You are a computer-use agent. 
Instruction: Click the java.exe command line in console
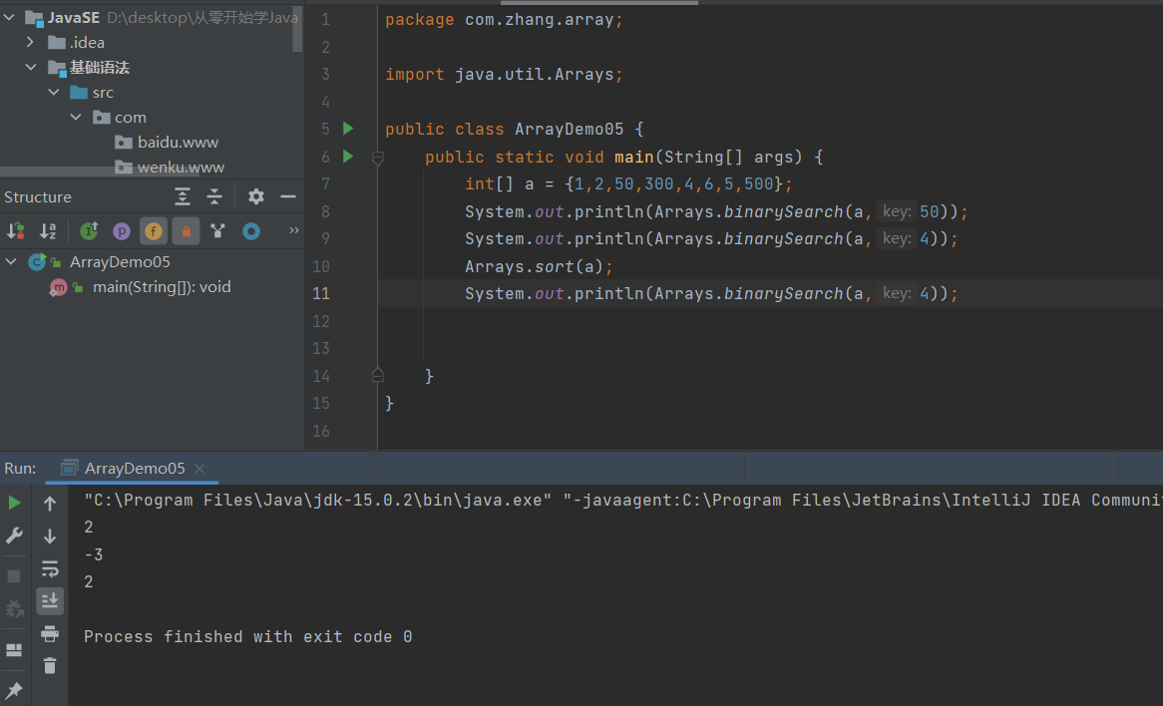pos(623,500)
